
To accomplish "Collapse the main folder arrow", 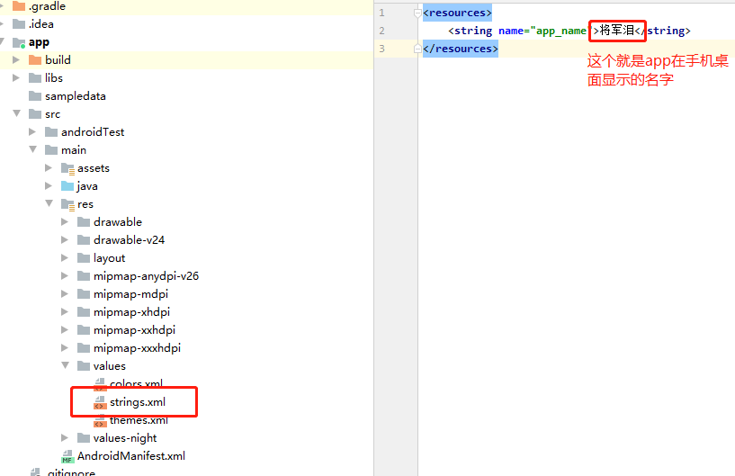I will click(x=32, y=149).
